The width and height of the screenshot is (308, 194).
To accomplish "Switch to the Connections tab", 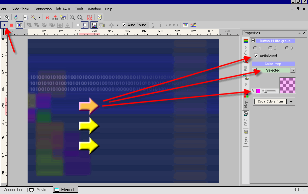I will 14,190.
